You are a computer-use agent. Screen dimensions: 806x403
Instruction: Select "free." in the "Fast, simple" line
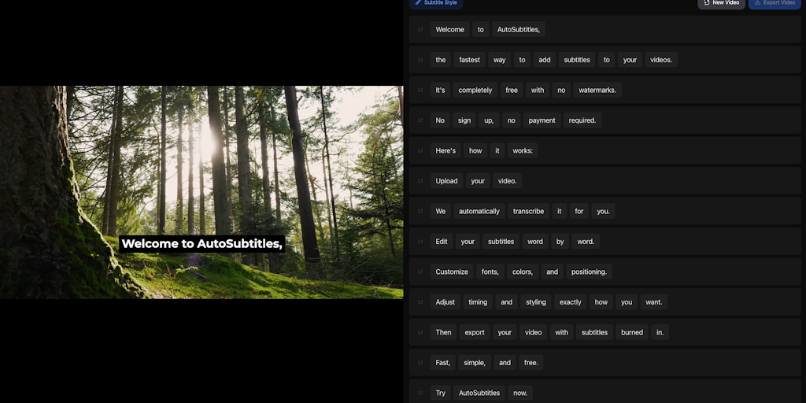pos(531,363)
